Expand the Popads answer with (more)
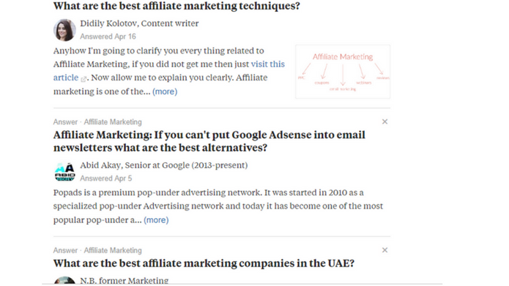The image size is (509, 286). coord(156,220)
